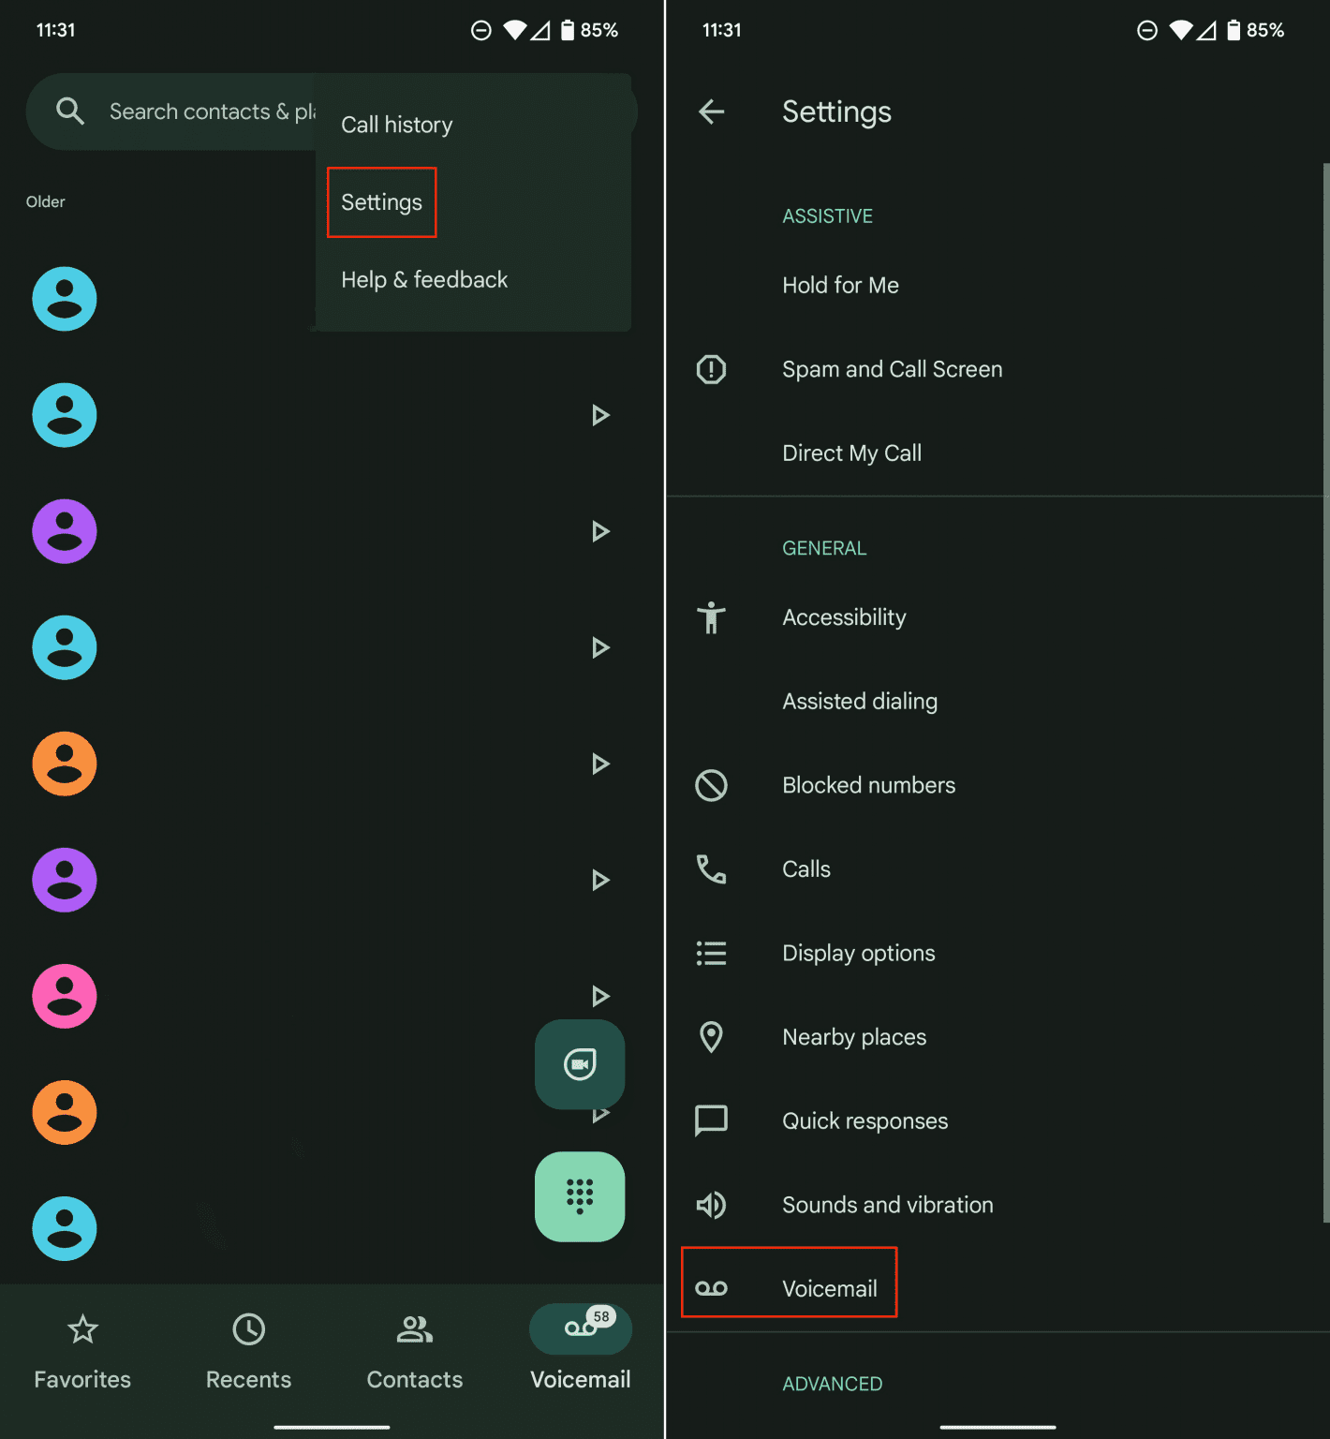The height and width of the screenshot is (1439, 1330).
Task: Open Help & feedback from the menu
Action: tap(423, 279)
